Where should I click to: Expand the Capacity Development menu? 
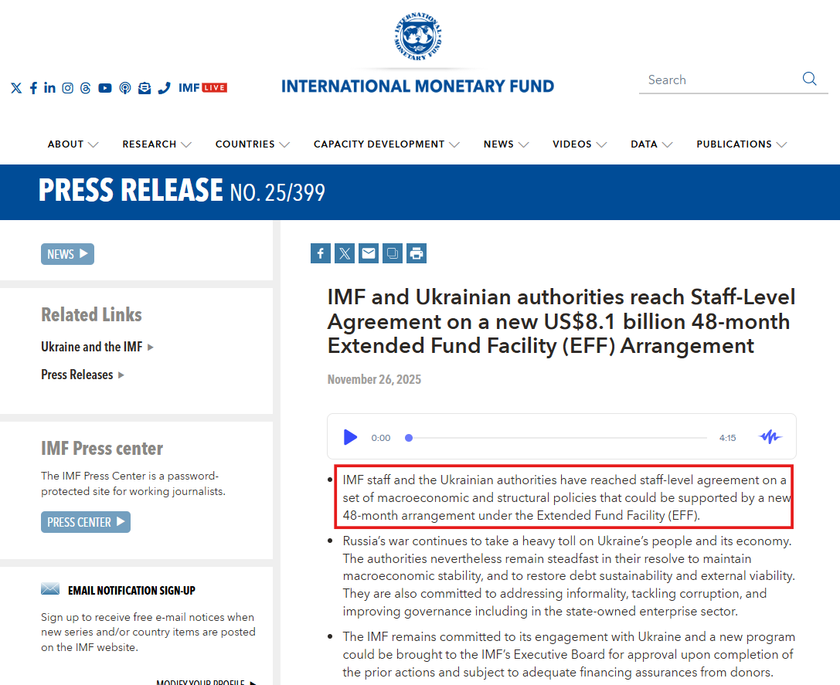click(x=386, y=144)
